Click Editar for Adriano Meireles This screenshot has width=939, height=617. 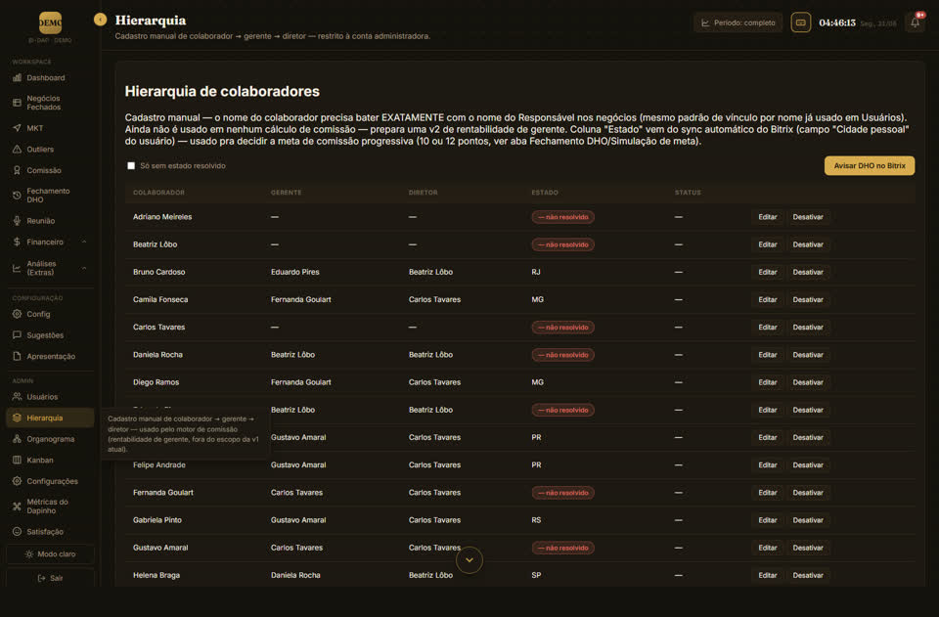click(768, 217)
